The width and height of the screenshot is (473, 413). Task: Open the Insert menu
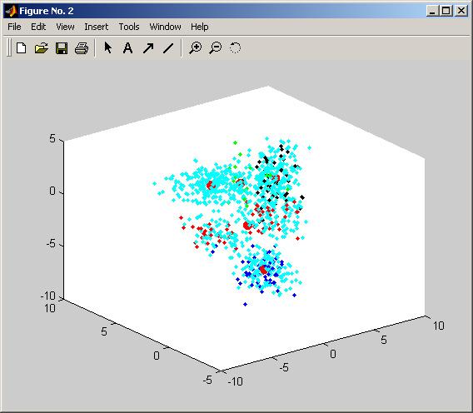point(97,27)
